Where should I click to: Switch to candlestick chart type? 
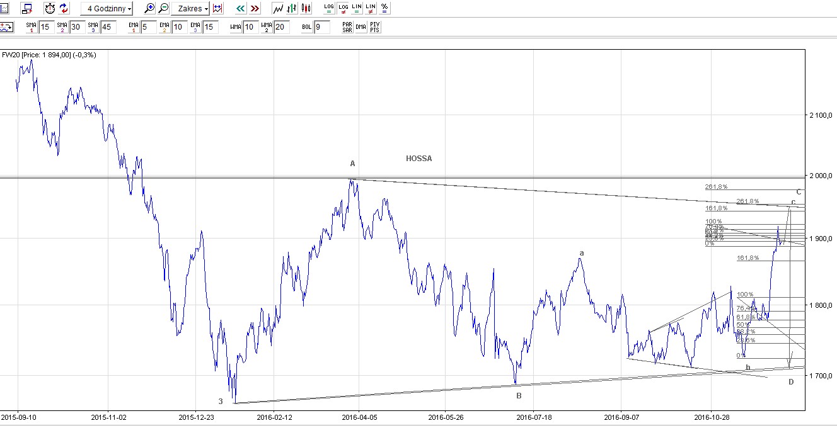coord(306,8)
